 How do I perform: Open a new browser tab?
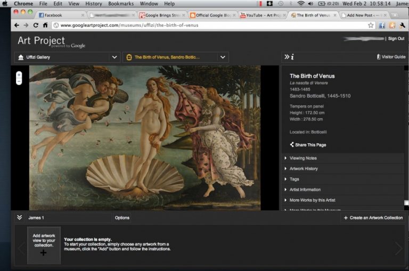(x=395, y=15)
